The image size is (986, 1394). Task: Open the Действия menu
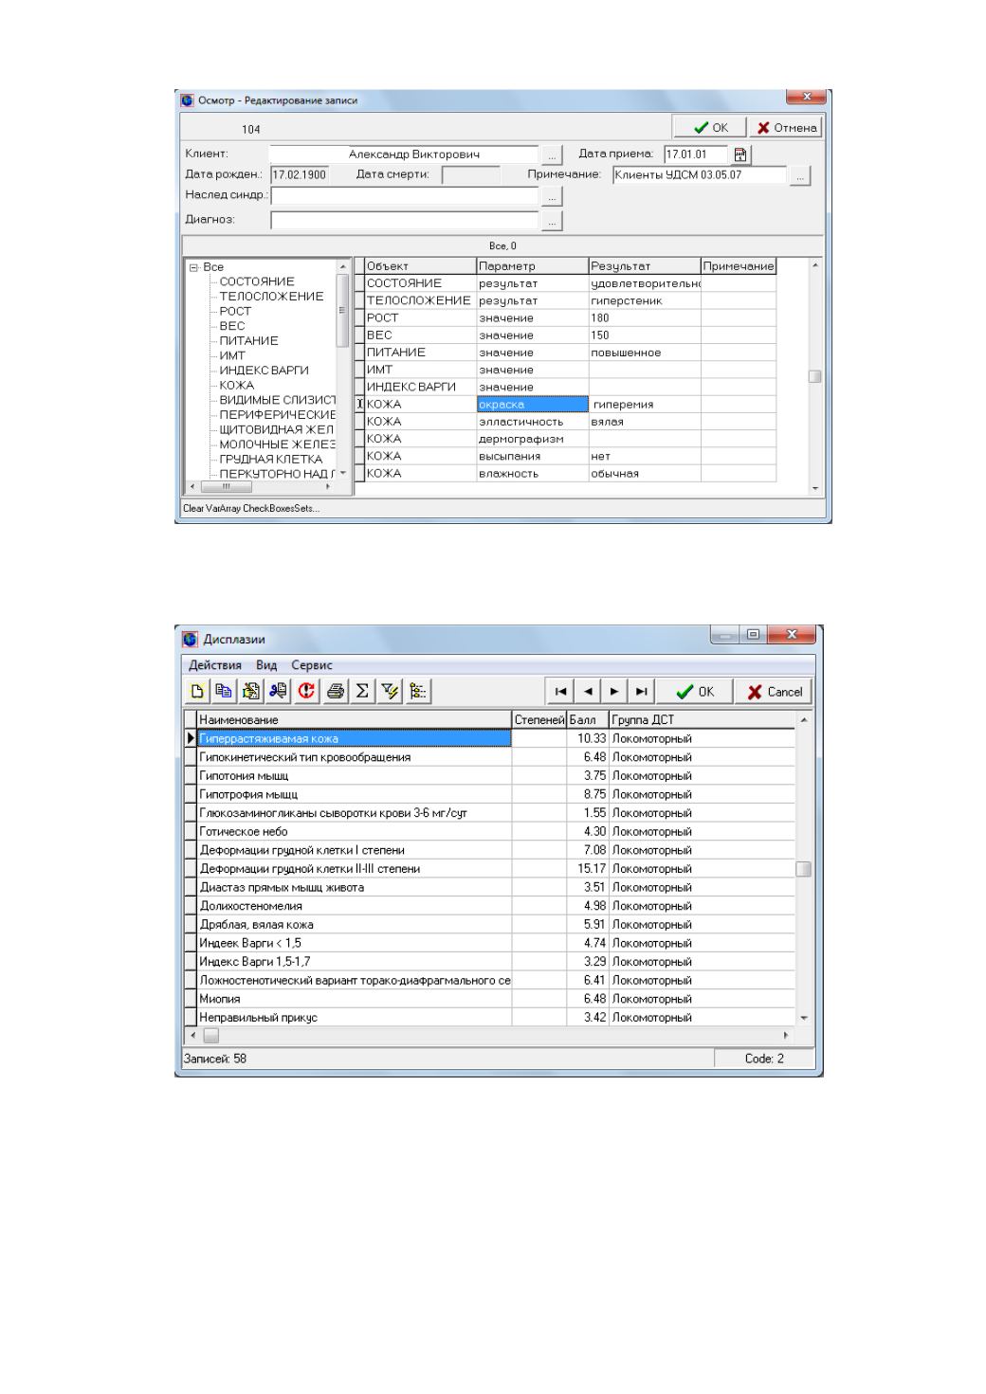point(215,665)
